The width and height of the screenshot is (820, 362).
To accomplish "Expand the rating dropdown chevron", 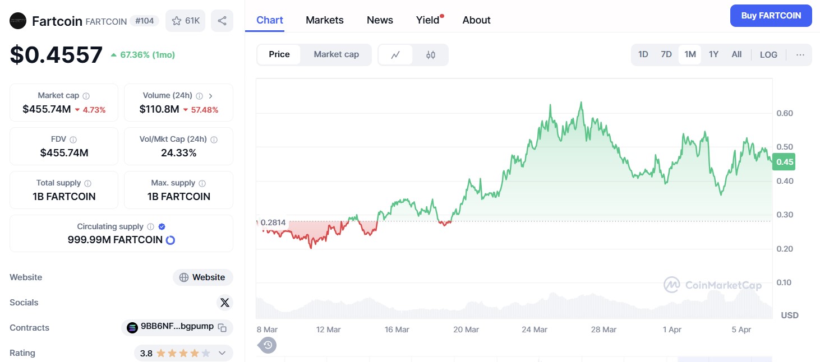I will point(223,353).
